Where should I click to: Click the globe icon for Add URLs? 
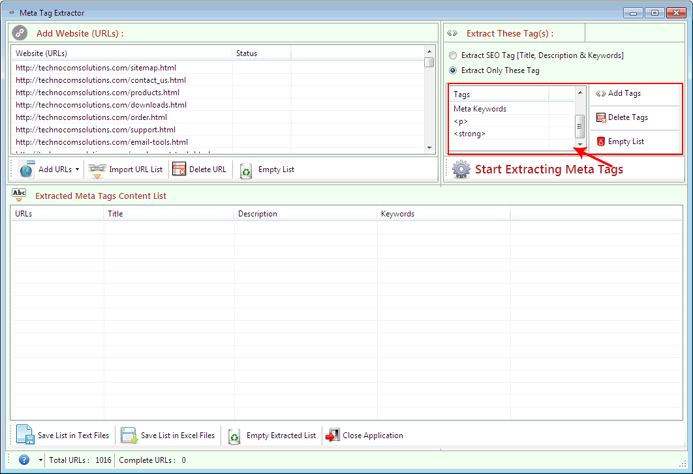click(27, 169)
